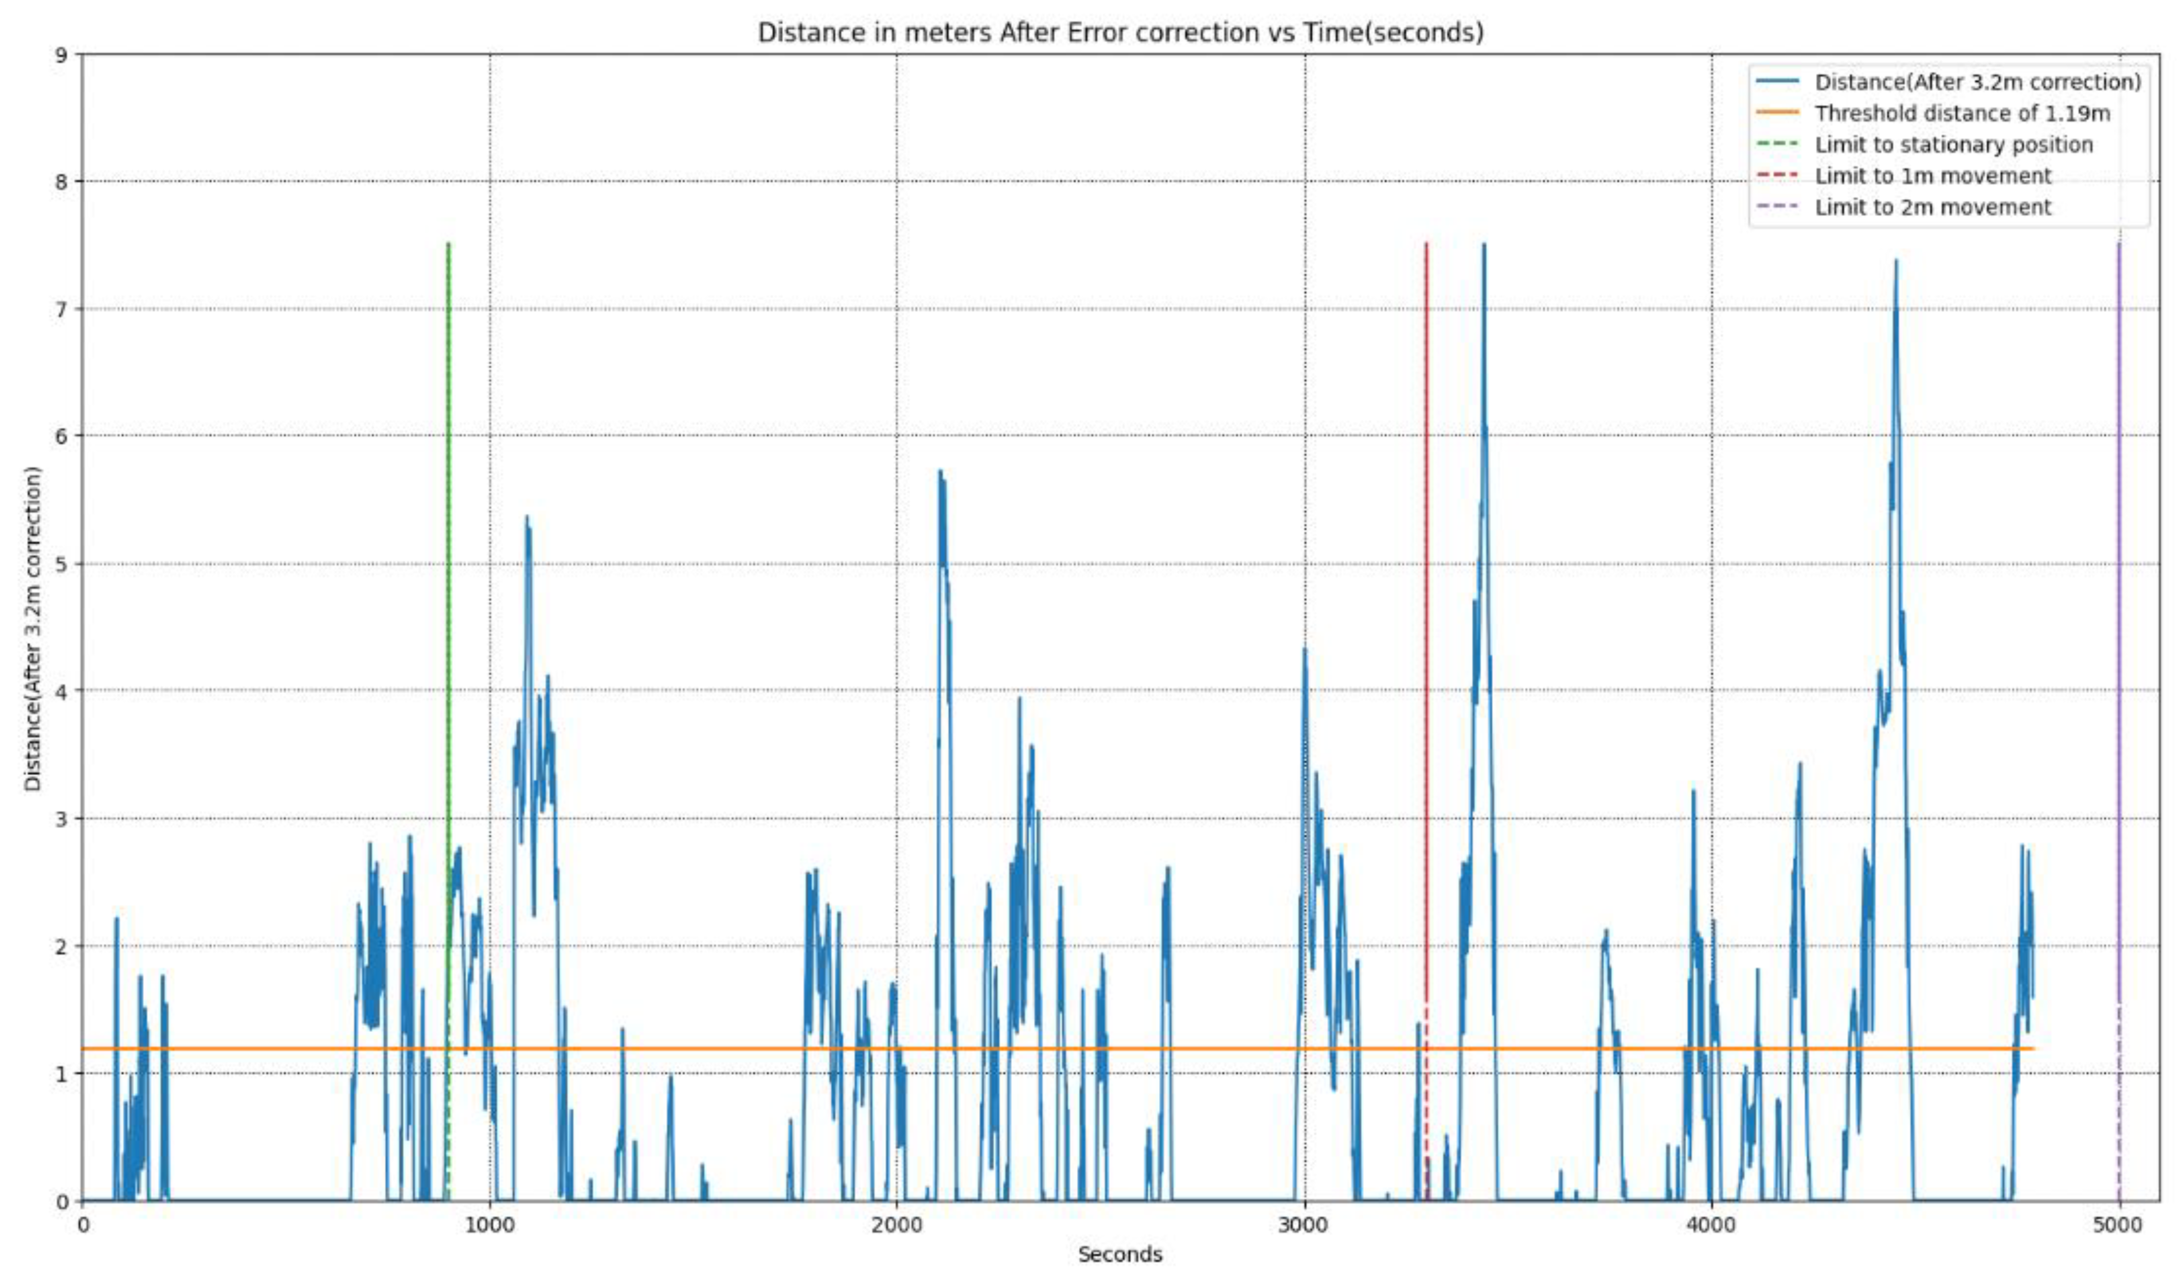Click the purple dashed swatch in legend
This screenshot has width=2178, height=1285.
pos(1777,207)
